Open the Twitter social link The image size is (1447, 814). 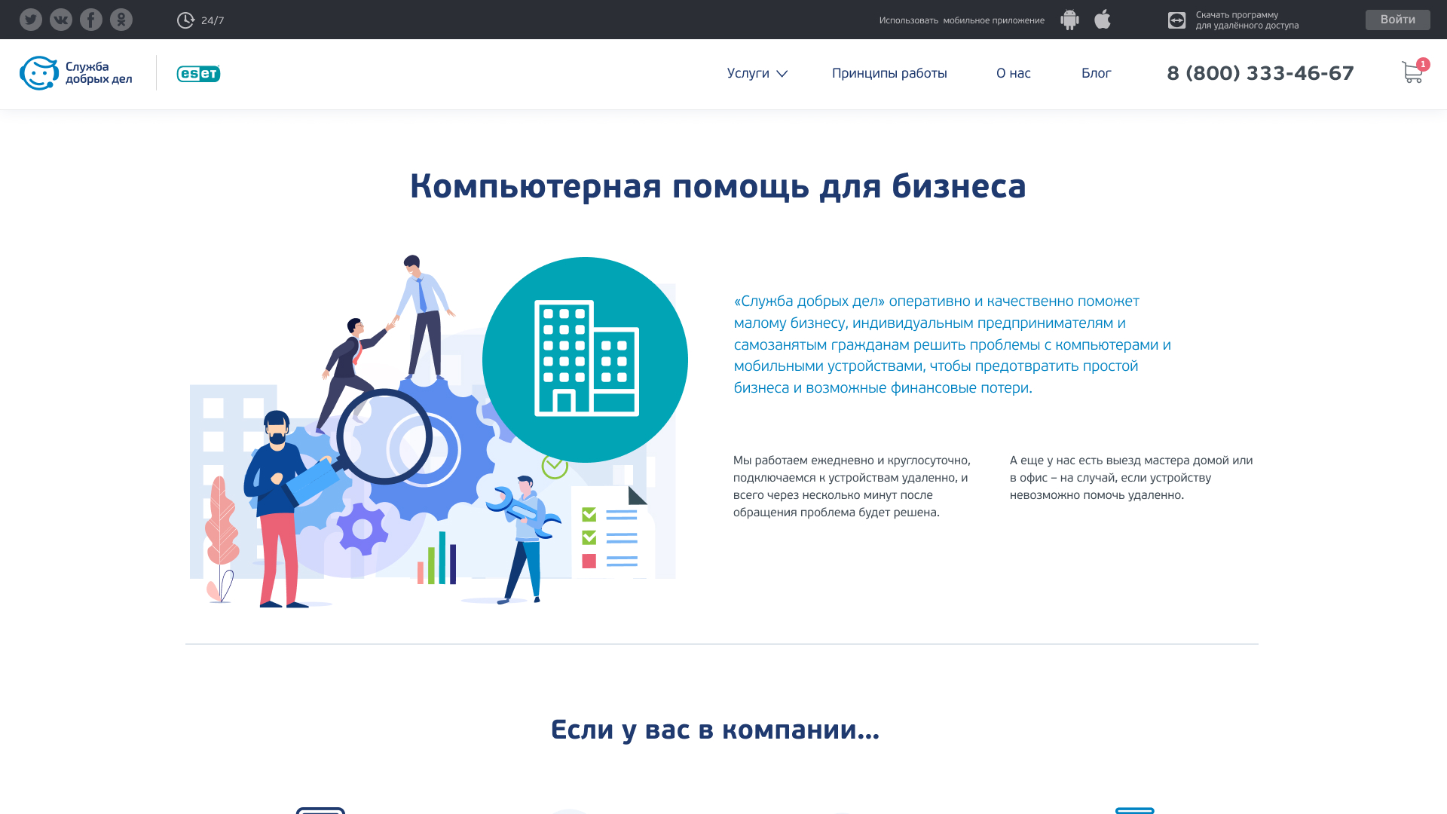click(31, 20)
